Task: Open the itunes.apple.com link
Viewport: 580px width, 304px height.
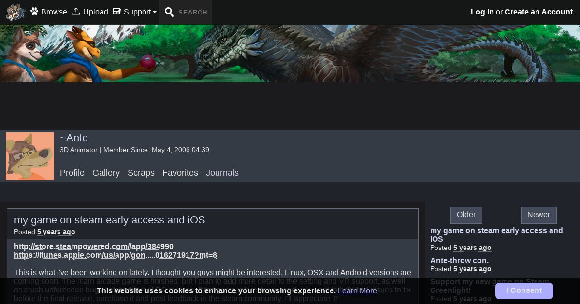Action: pos(116,255)
